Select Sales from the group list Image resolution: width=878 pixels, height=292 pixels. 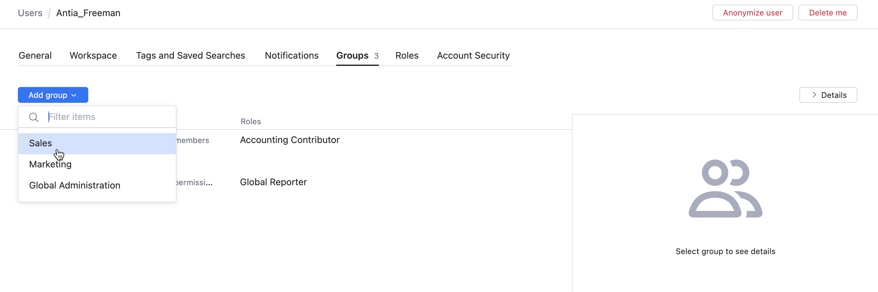click(x=41, y=143)
